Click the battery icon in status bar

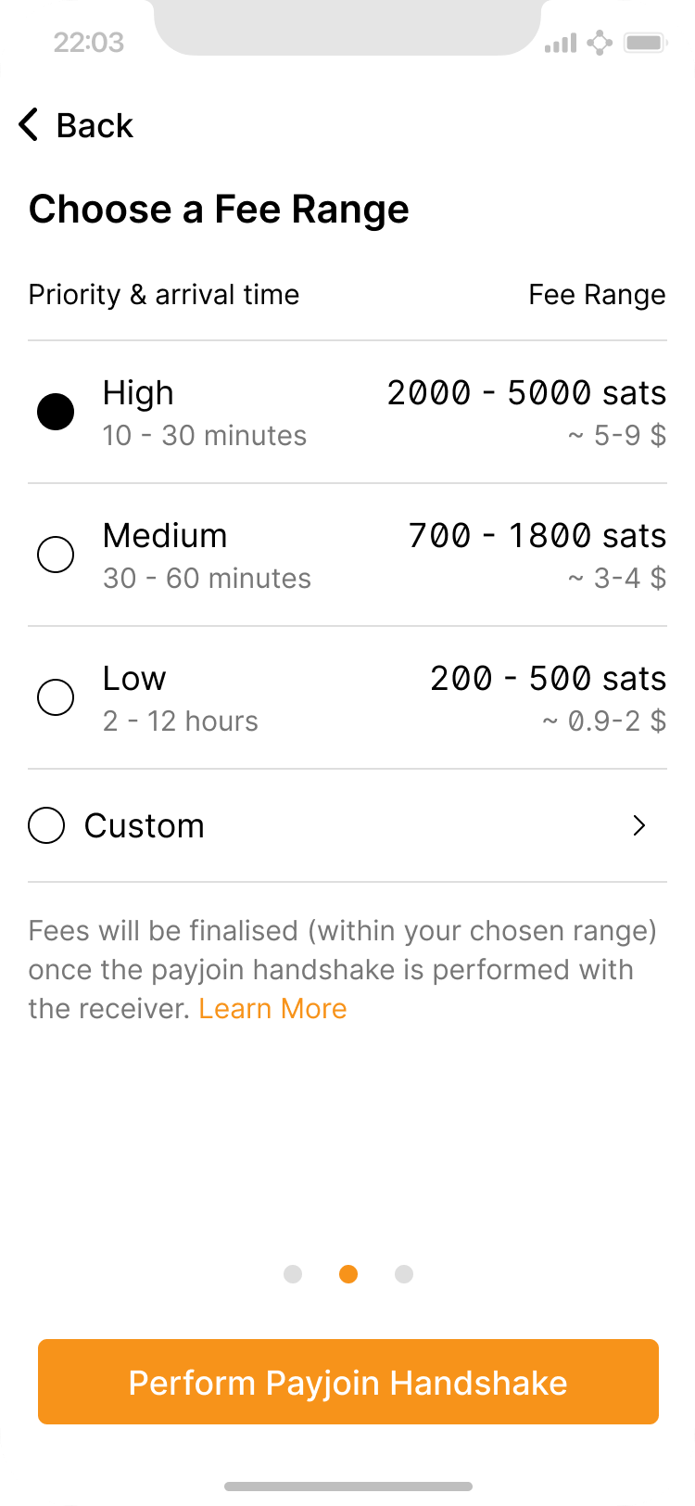(646, 43)
